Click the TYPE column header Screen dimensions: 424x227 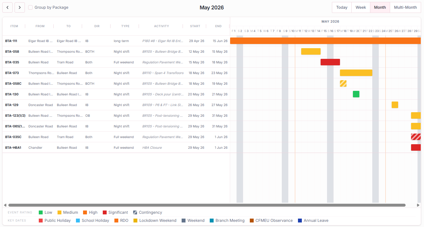coord(125,26)
